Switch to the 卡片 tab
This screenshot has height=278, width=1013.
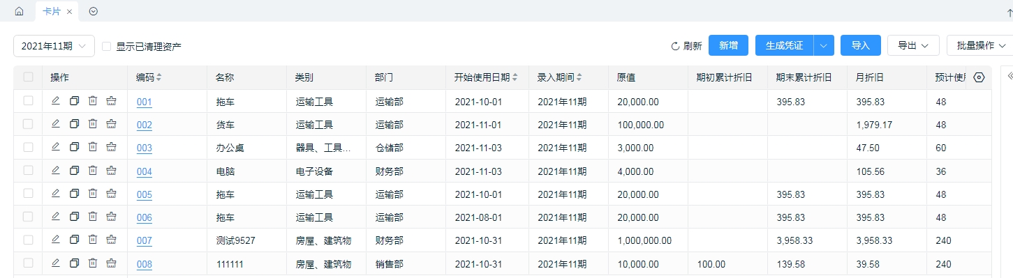51,11
